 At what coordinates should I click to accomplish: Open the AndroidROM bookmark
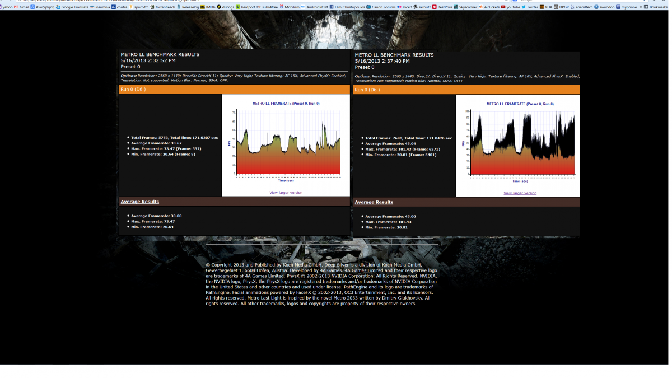point(314,7)
